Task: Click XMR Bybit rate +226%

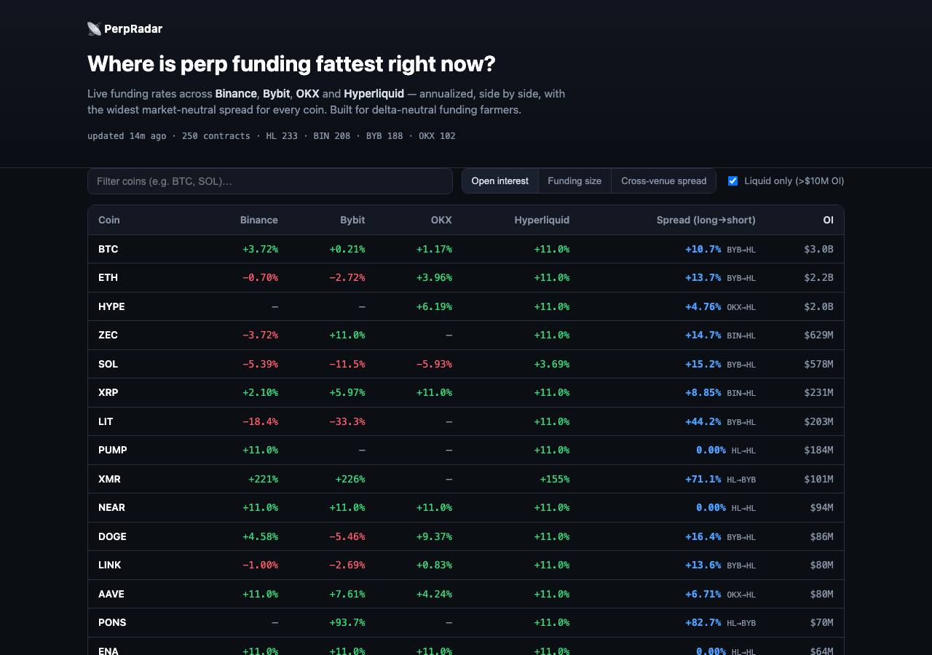Action: coord(350,479)
